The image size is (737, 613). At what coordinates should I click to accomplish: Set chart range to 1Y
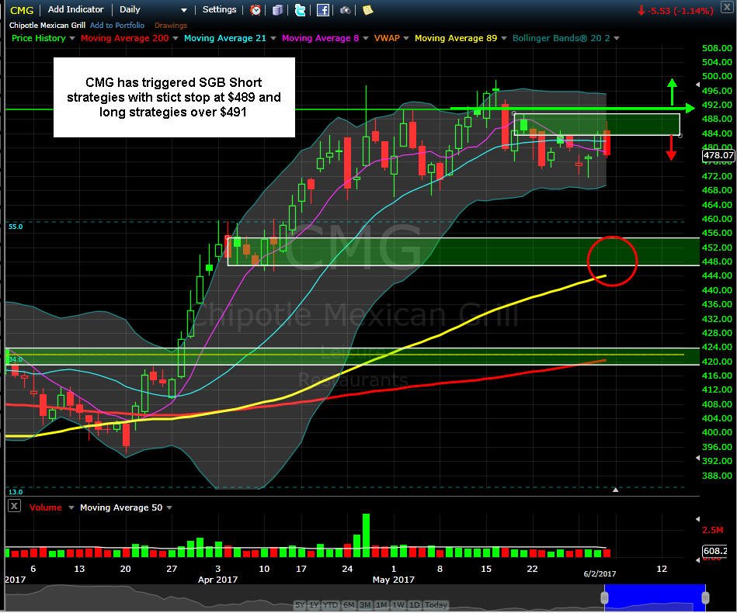click(314, 604)
